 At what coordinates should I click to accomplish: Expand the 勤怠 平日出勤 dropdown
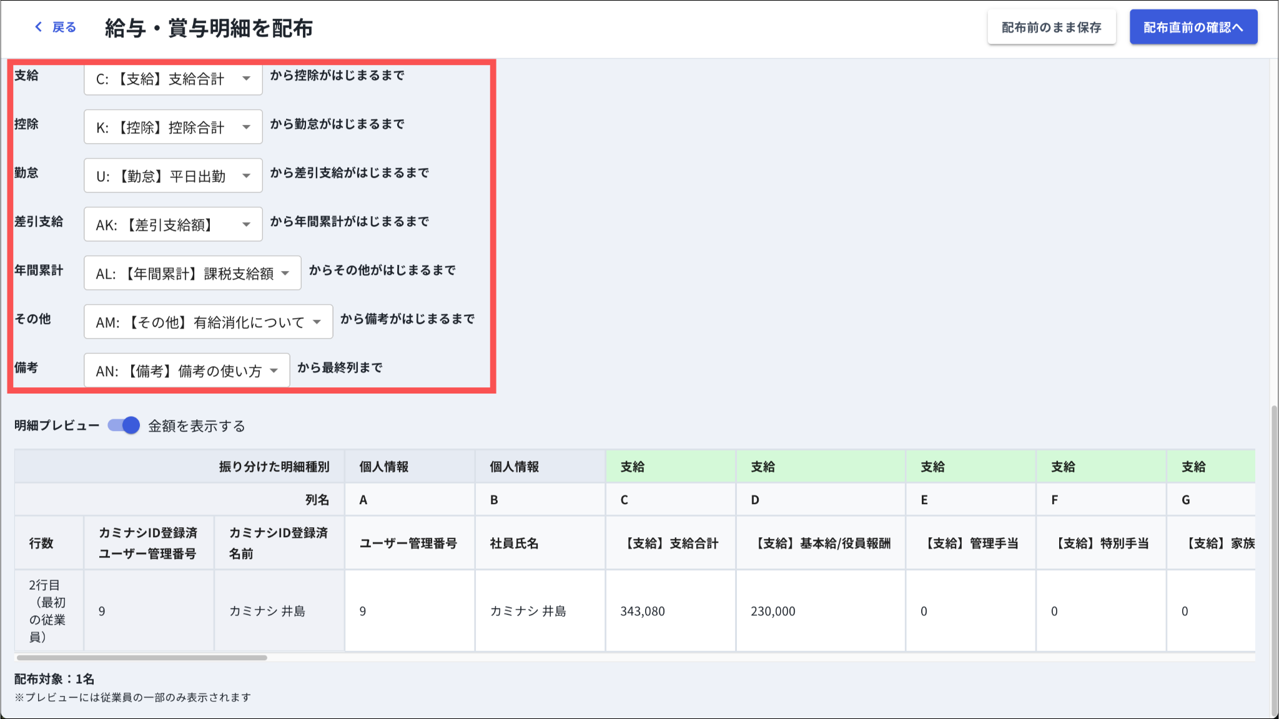tap(173, 176)
